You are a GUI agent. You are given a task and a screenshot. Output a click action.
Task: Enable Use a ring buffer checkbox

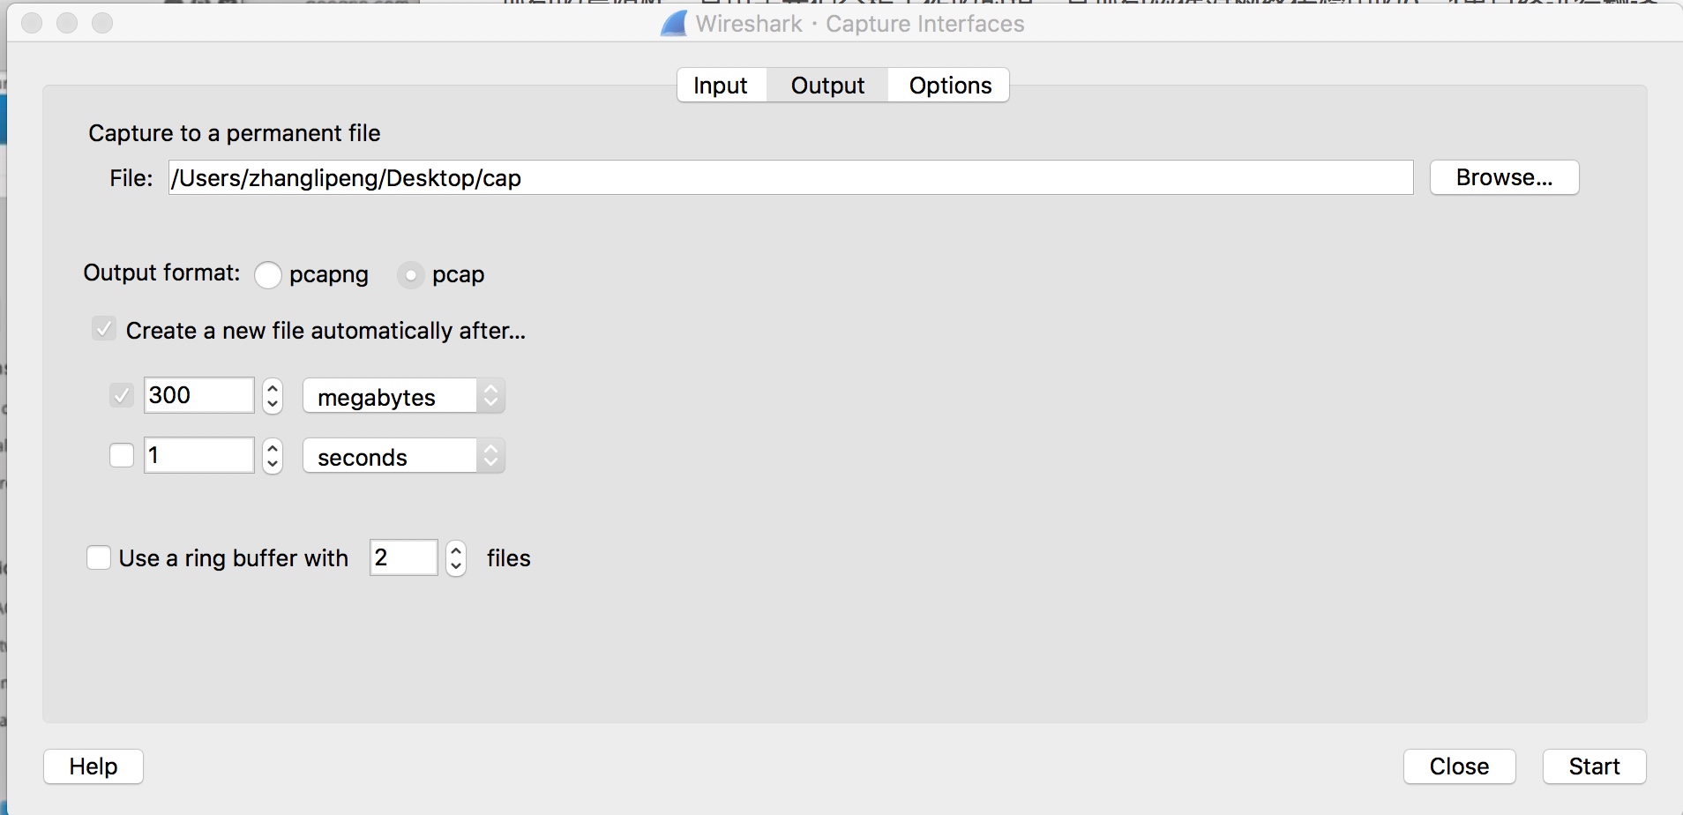point(99,557)
